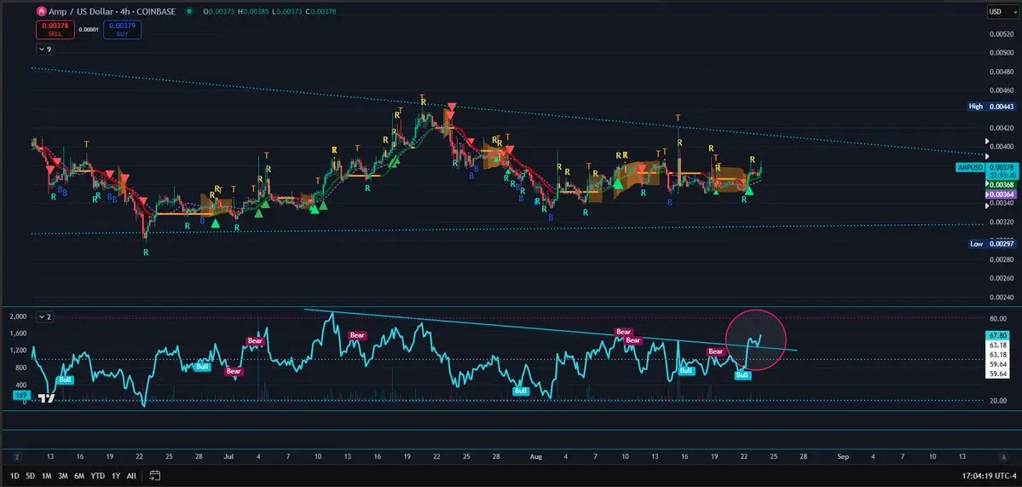
Task: Click the pink Amp coin logo
Action: click(42, 12)
